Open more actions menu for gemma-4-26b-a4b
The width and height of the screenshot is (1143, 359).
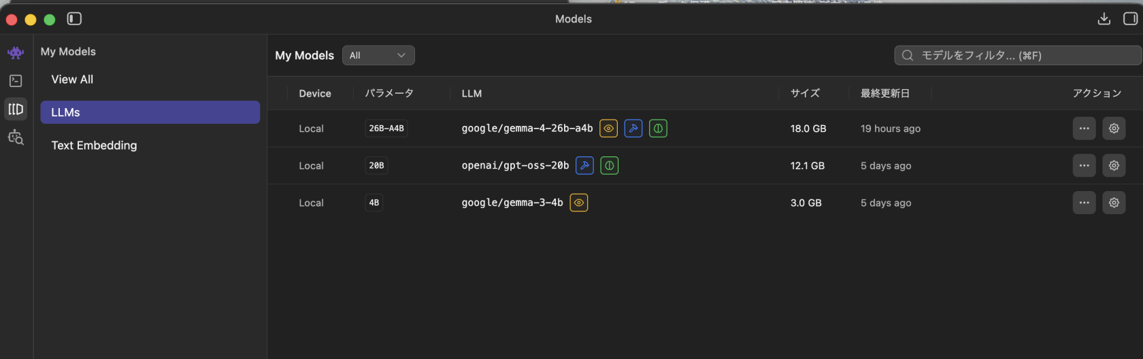[x=1084, y=129]
